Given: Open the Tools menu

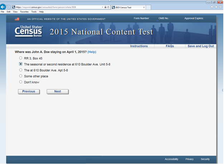Looking at the screenshot, I should [x=34, y=12].
